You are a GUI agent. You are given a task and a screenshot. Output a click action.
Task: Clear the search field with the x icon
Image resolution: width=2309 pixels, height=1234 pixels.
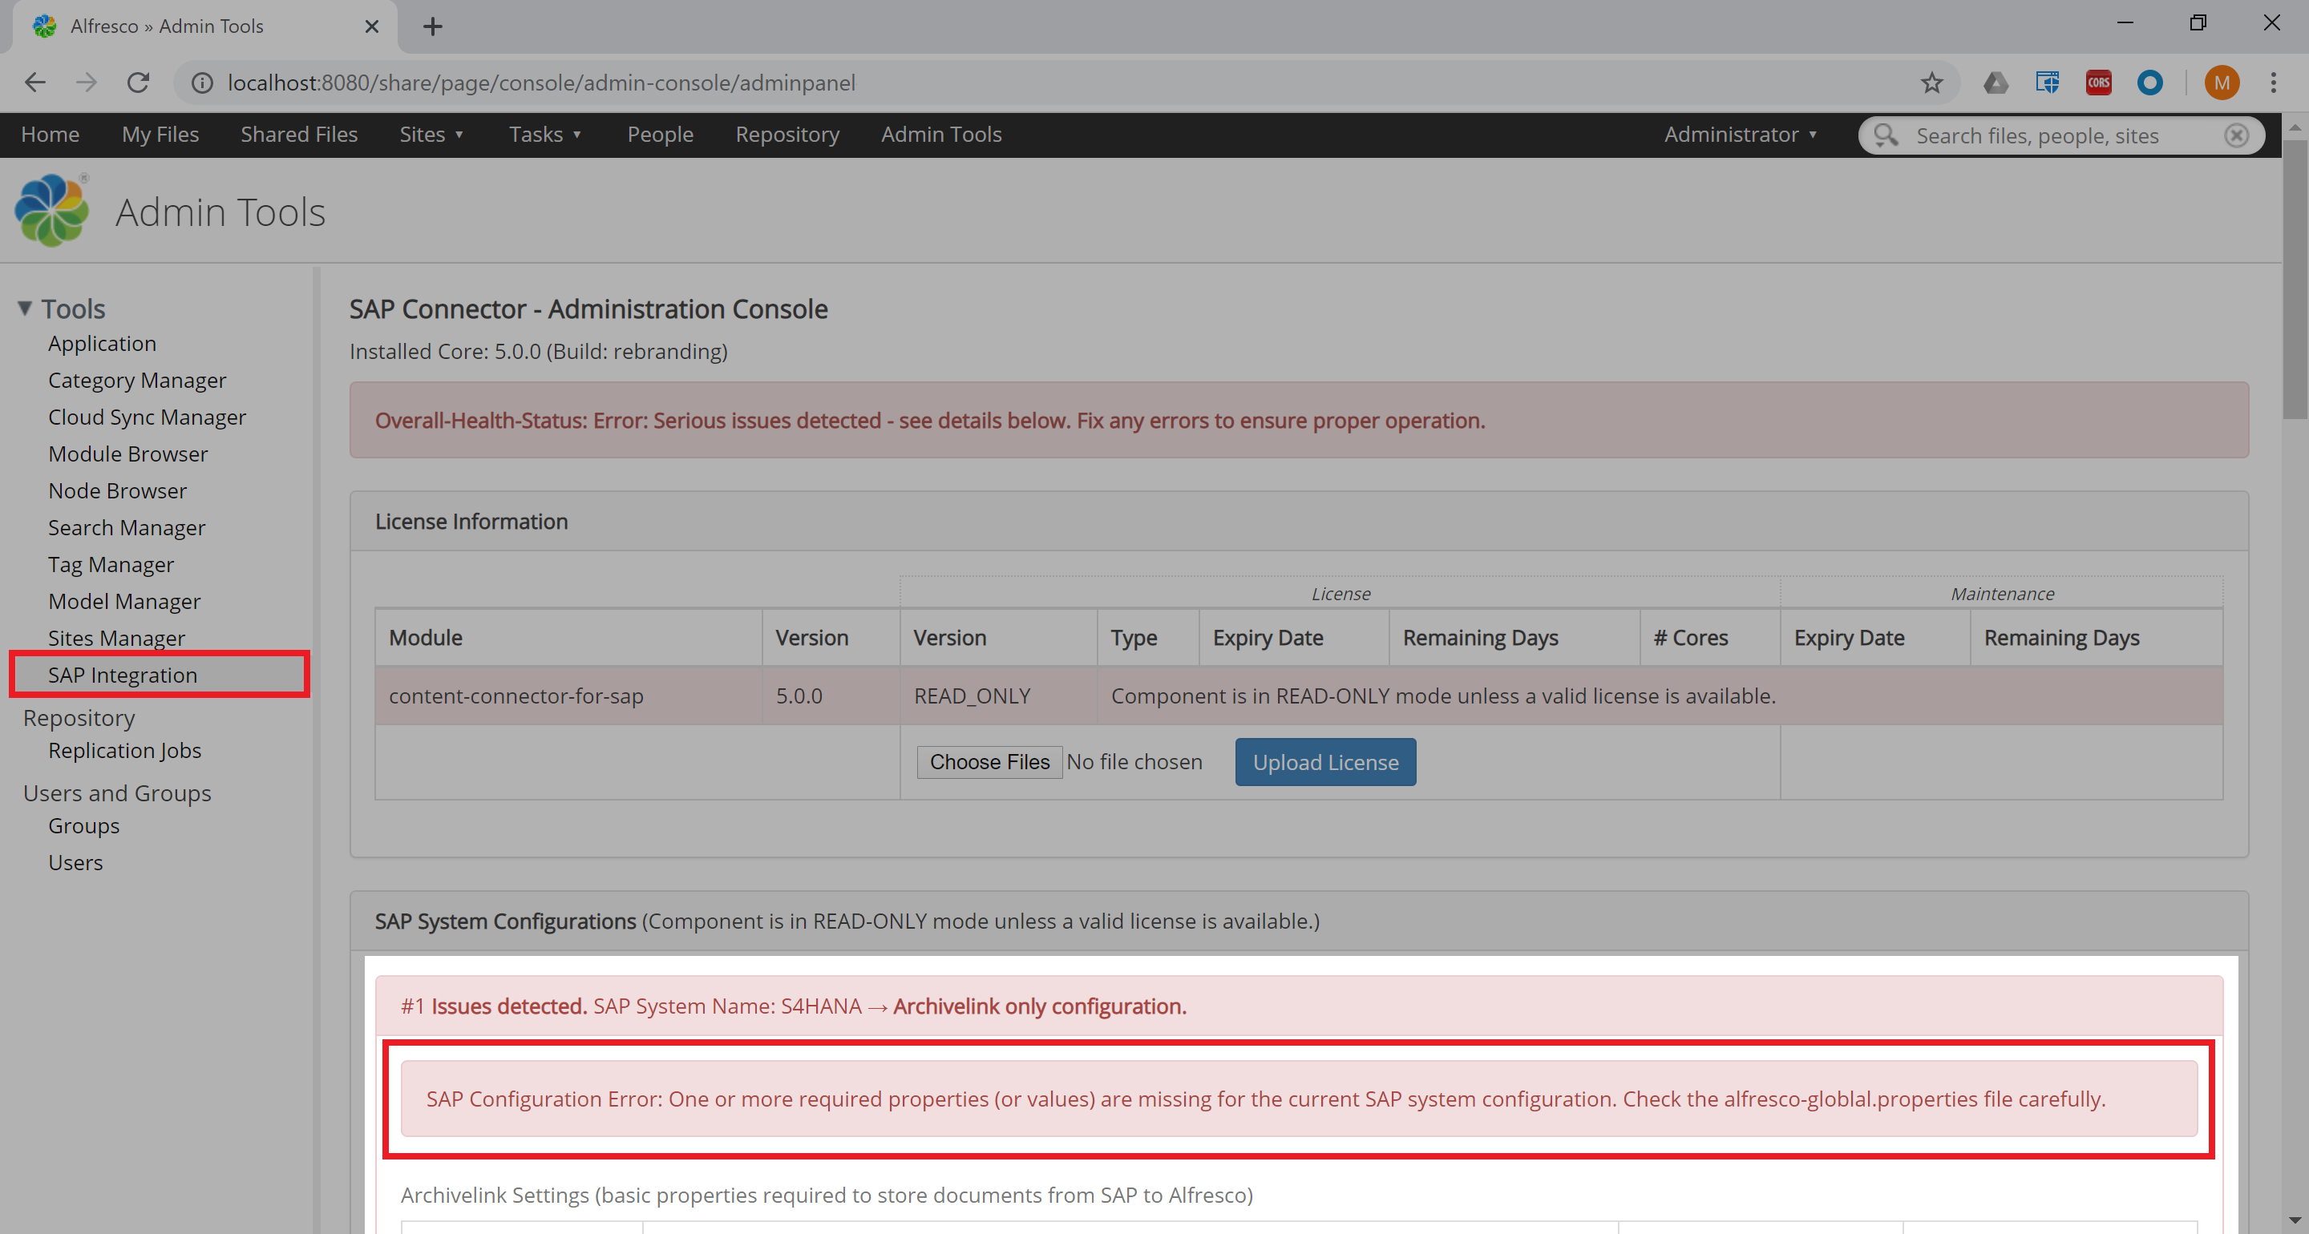[2236, 135]
